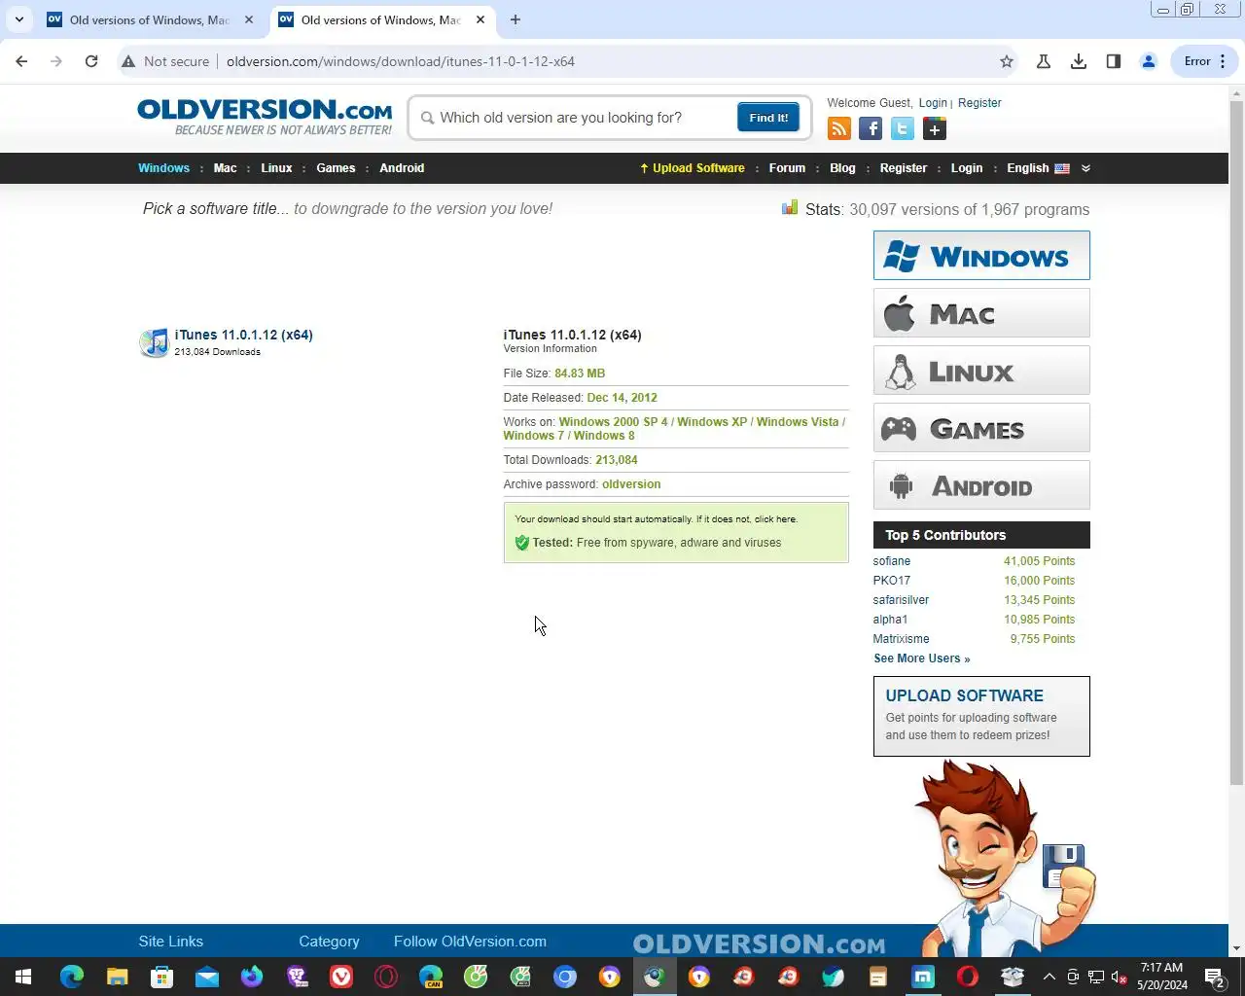
Task: Open the Games menu item
Action: pos(336,168)
